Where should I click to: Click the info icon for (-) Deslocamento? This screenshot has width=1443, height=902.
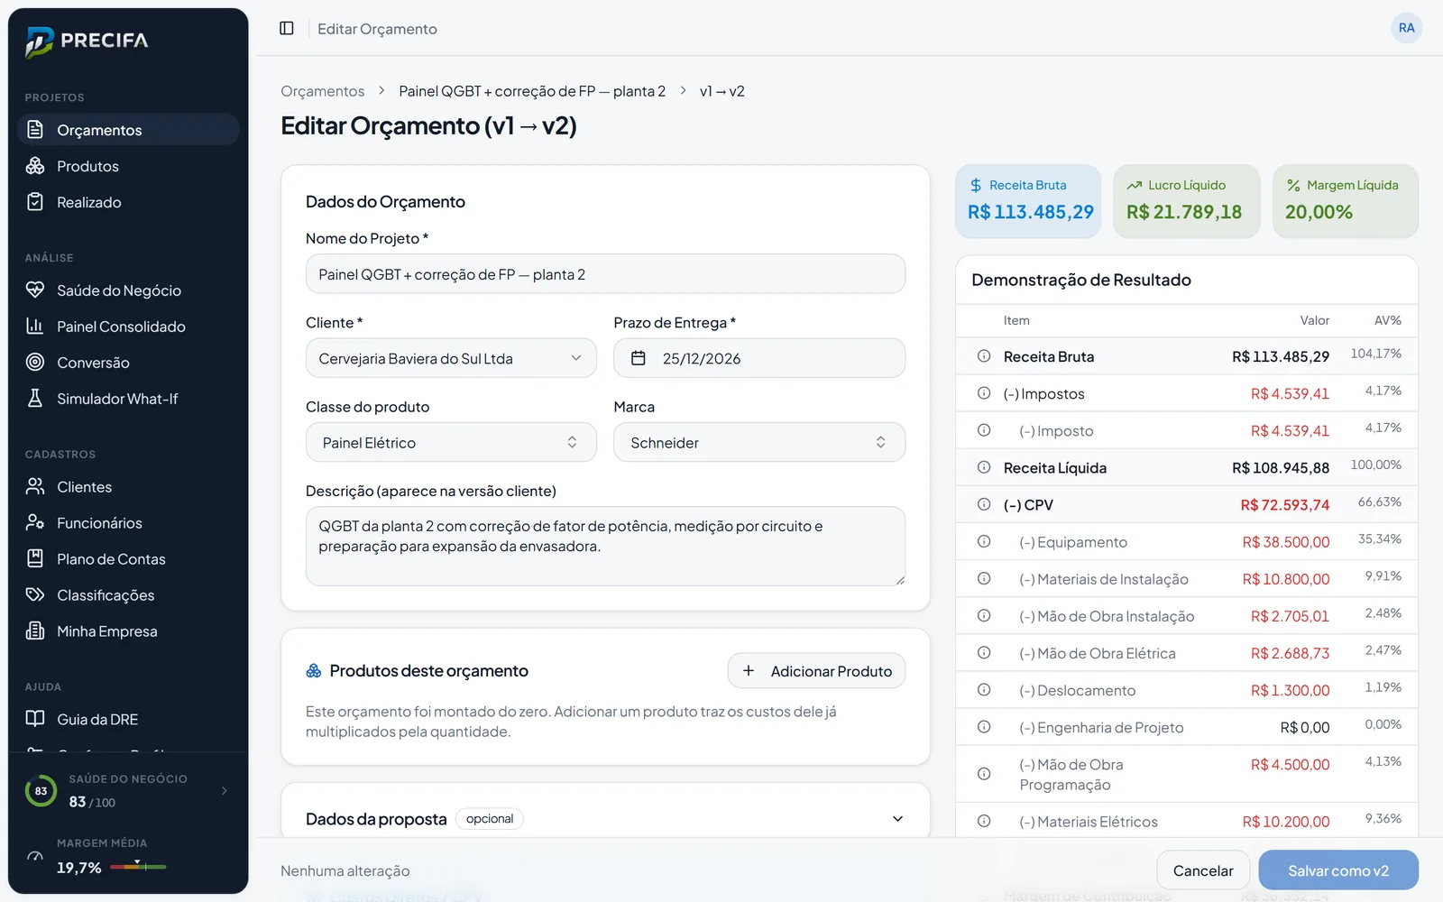(x=984, y=689)
